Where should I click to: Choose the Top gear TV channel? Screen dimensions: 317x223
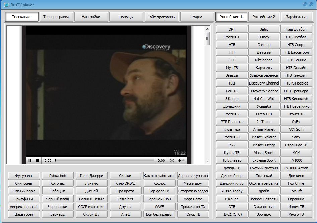click(159, 191)
